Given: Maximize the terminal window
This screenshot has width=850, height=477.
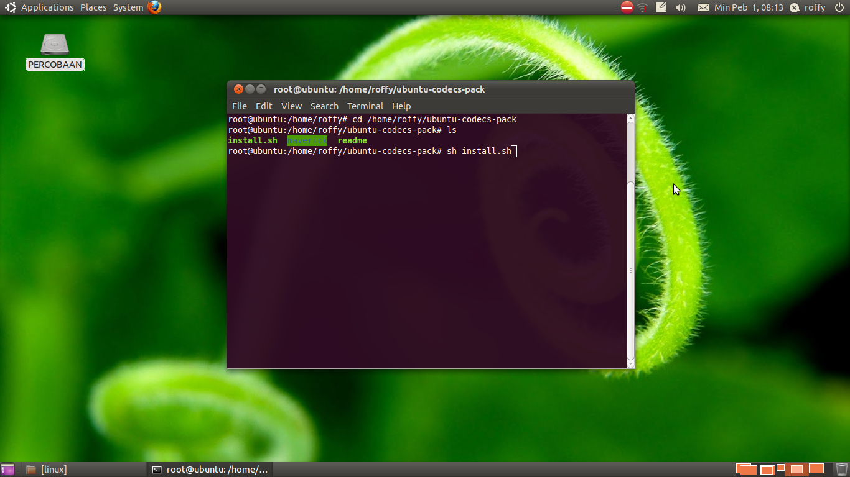Looking at the screenshot, I should coord(261,89).
